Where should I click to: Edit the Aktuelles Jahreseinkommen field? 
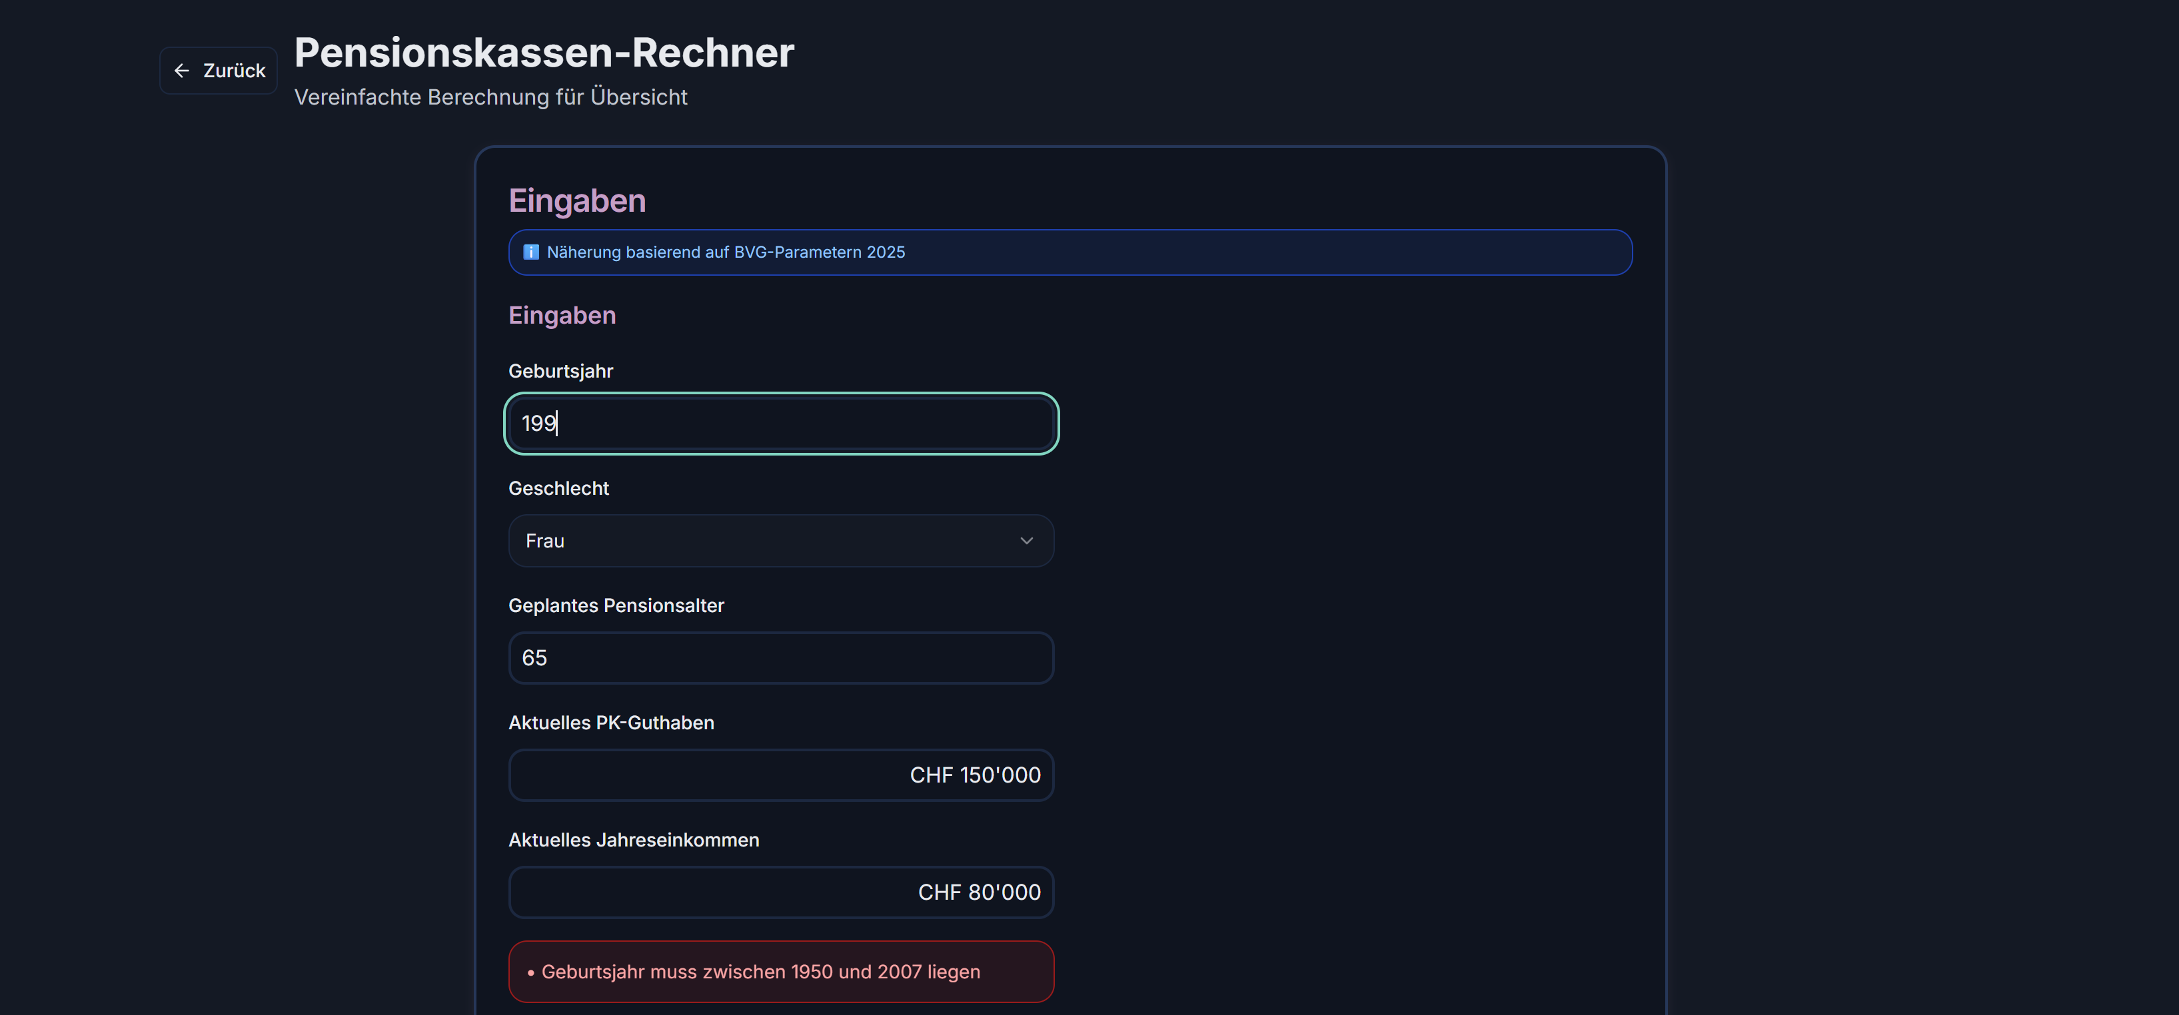point(780,892)
